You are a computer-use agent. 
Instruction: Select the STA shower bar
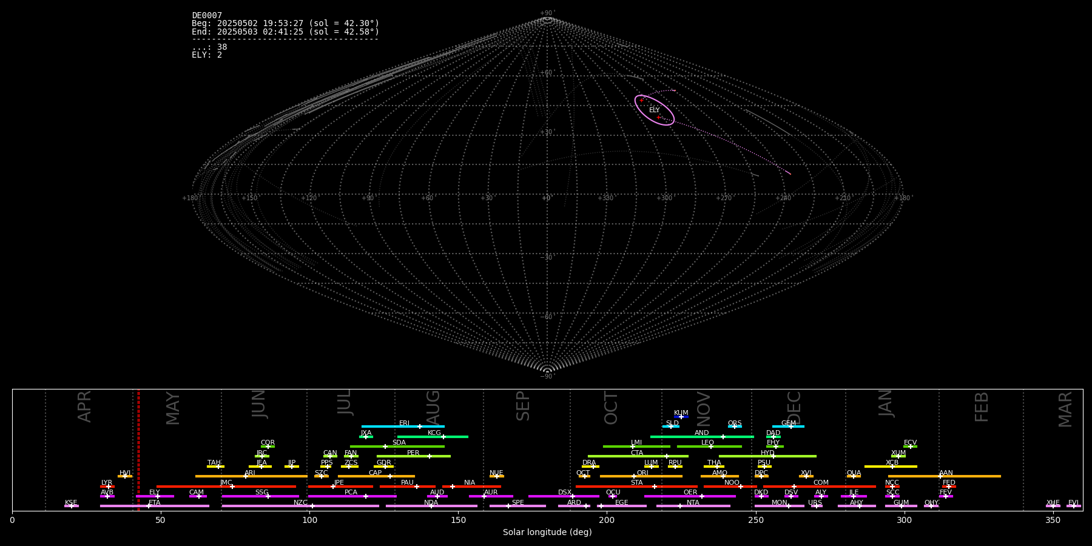click(x=636, y=487)
